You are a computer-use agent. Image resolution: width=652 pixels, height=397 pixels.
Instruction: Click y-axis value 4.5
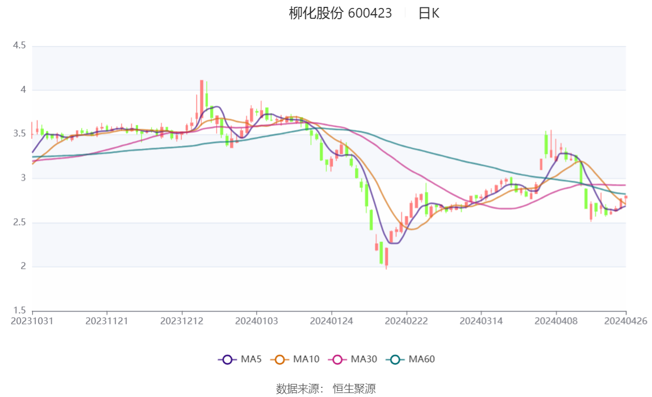click(x=19, y=45)
